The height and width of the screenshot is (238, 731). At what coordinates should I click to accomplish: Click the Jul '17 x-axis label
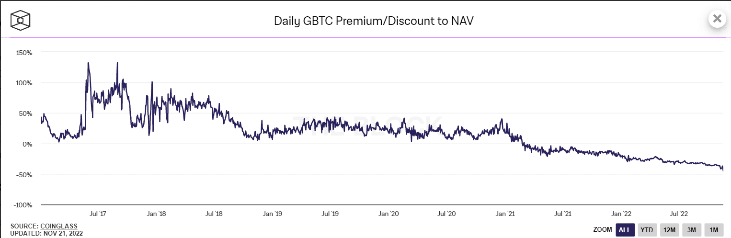point(97,213)
